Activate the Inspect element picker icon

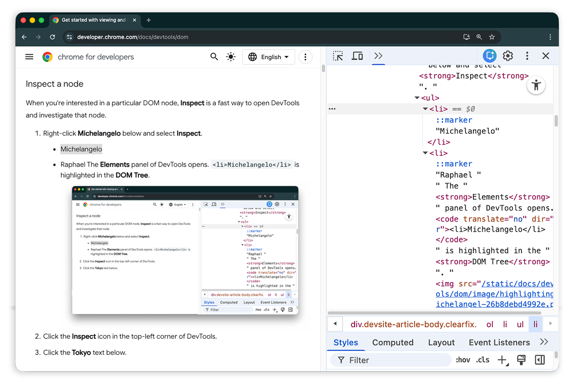coord(338,56)
